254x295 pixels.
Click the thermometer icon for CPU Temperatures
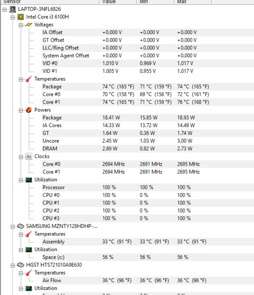pyautogui.click(x=29, y=79)
